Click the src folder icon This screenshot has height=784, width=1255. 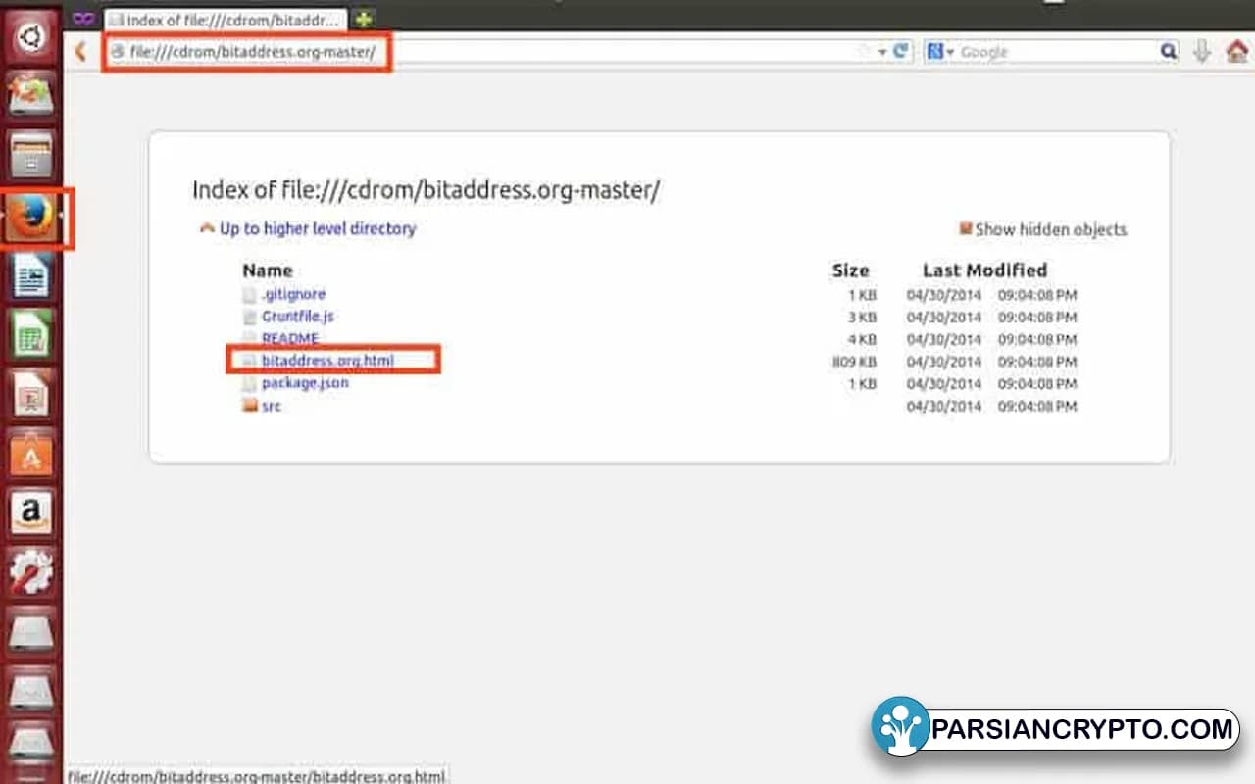tap(249, 406)
